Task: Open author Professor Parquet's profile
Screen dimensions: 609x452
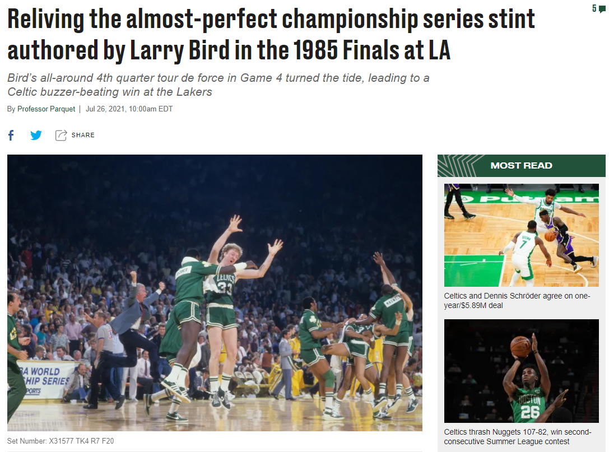Action: [46, 109]
